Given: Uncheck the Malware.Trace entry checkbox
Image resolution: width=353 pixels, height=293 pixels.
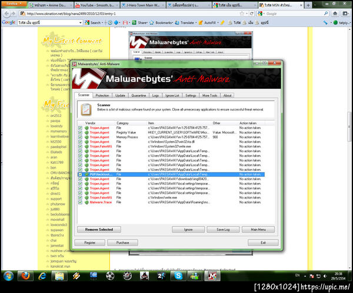Looking at the screenshot, I should tap(80, 202).
